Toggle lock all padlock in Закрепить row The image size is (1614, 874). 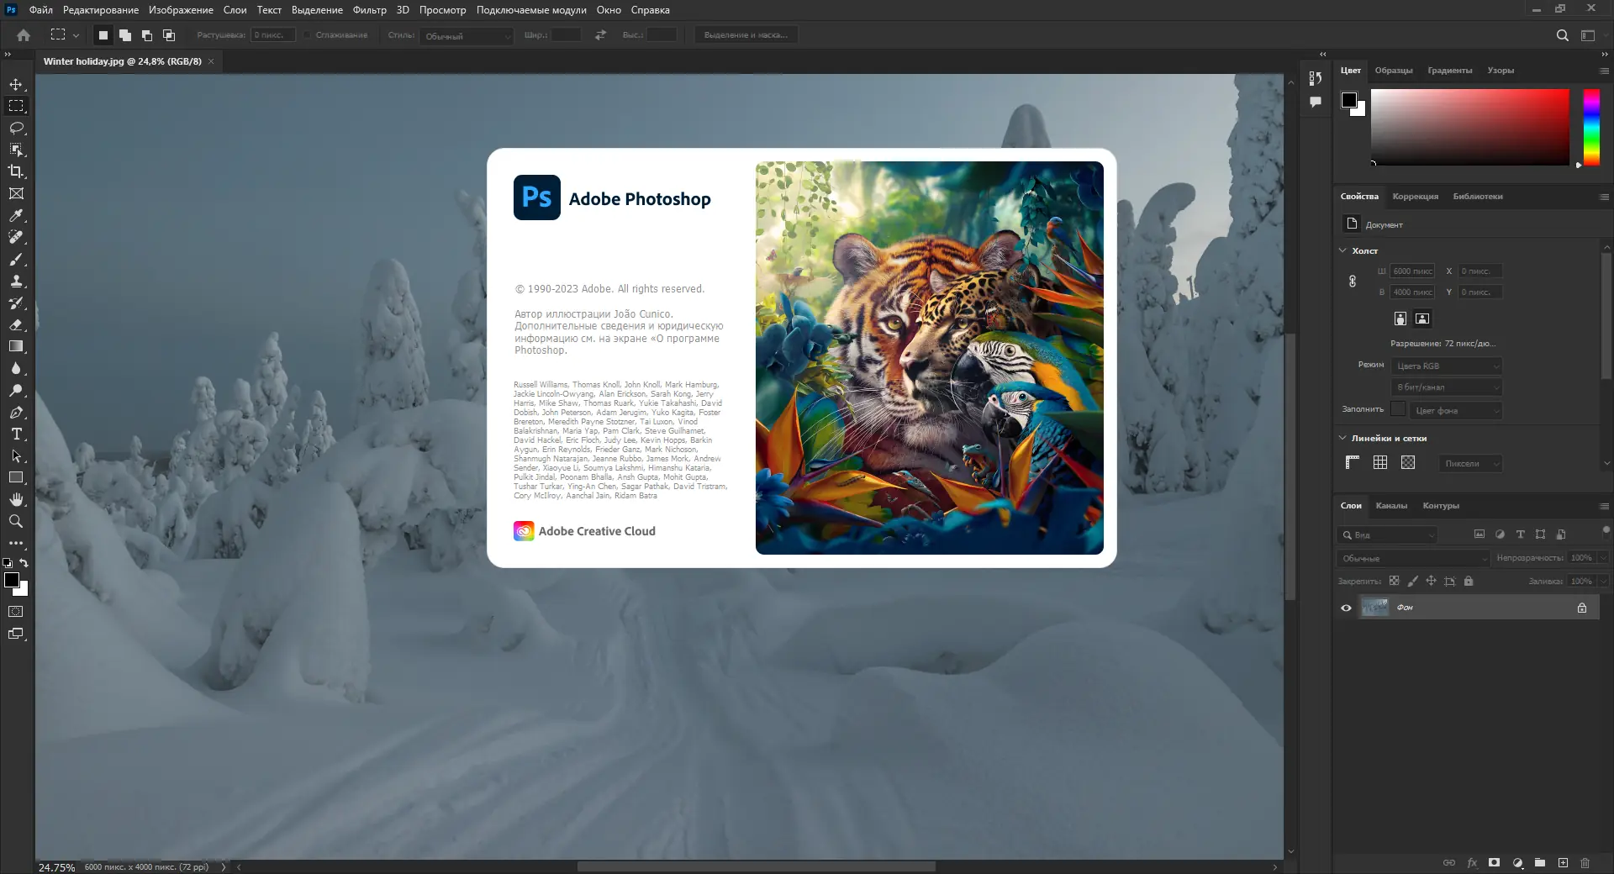pyautogui.click(x=1469, y=581)
